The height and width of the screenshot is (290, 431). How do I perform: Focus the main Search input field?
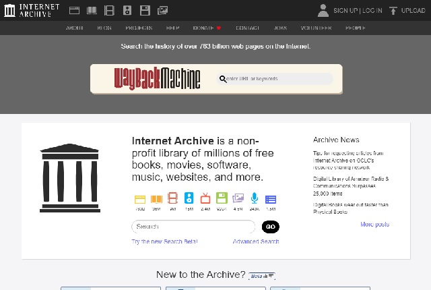(x=193, y=227)
